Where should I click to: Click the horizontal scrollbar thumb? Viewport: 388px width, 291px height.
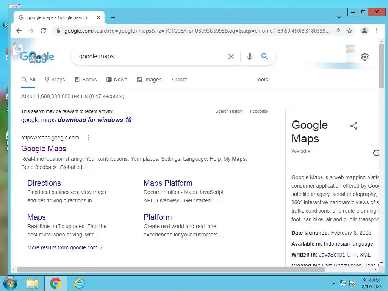tap(171, 270)
